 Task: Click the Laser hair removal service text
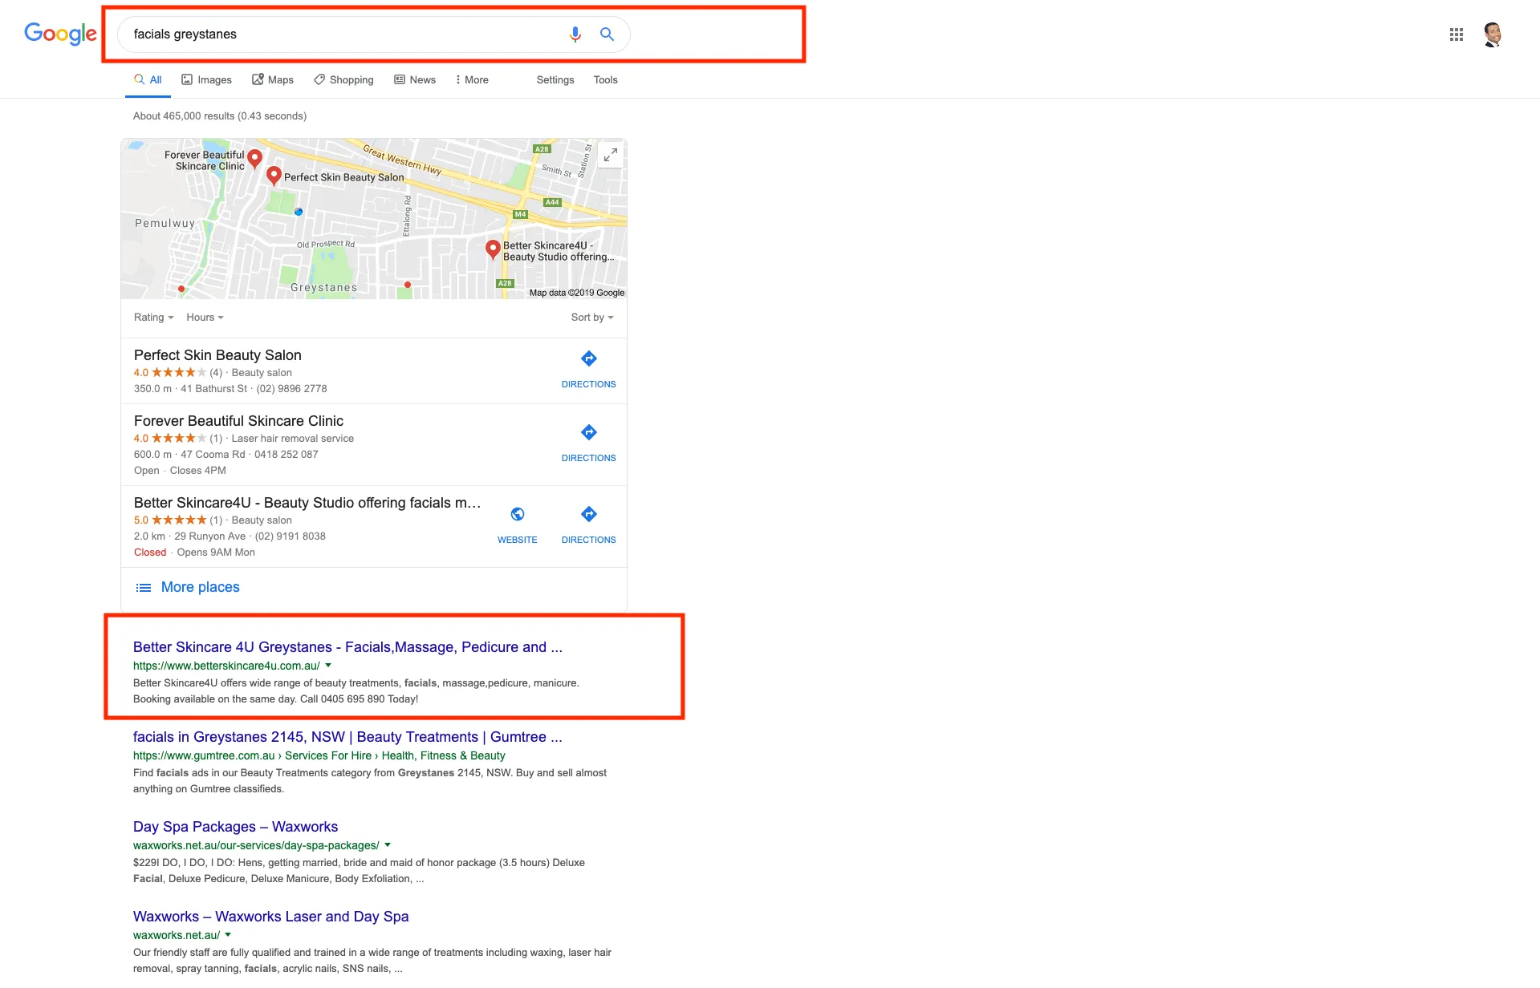[293, 439]
